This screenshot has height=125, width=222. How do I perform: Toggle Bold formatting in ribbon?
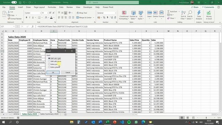26,17
